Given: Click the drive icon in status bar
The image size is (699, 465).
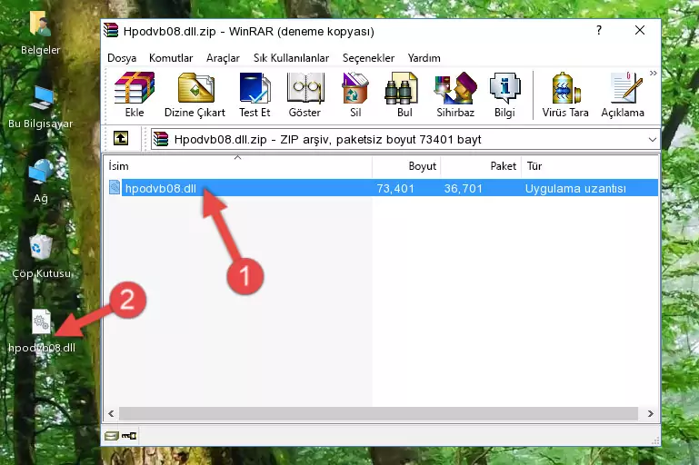Looking at the screenshot, I should (112, 436).
